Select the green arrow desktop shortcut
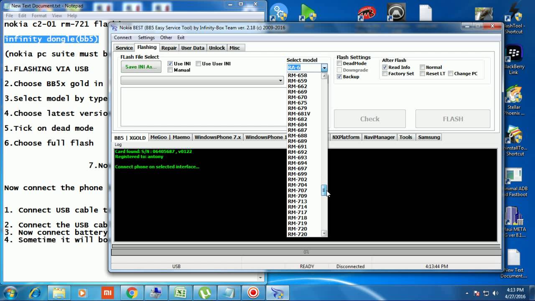The height and width of the screenshot is (301, 535). tap(308, 13)
